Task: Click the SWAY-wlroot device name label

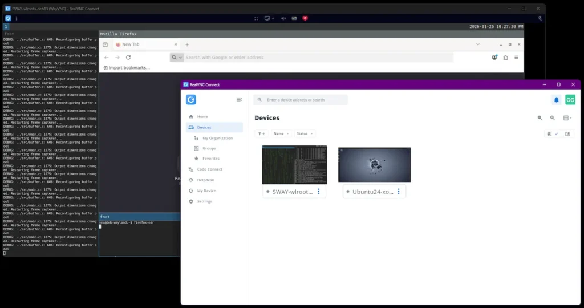Action: (x=293, y=192)
